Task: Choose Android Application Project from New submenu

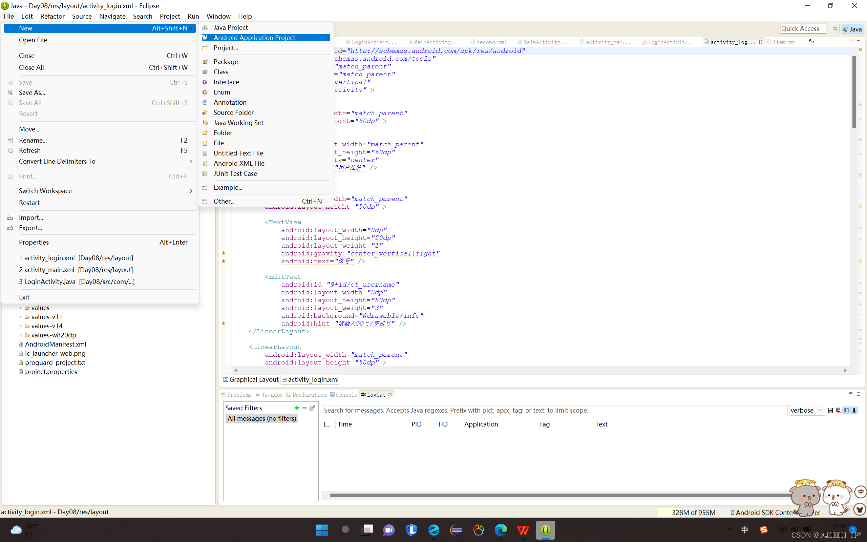Action: click(254, 38)
